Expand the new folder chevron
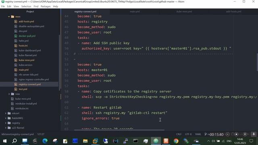 [x=9, y=94]
